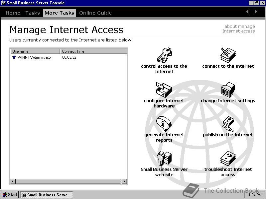Restore down the console window

point(256,3)
